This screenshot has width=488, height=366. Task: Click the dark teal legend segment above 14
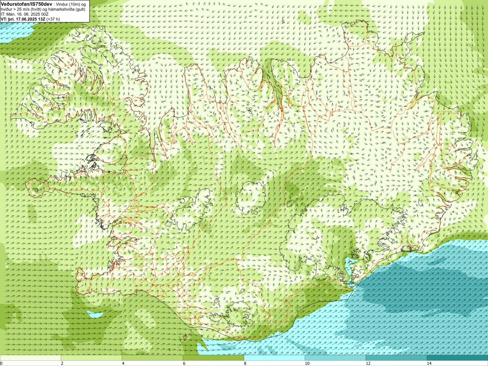pos(457,358)
